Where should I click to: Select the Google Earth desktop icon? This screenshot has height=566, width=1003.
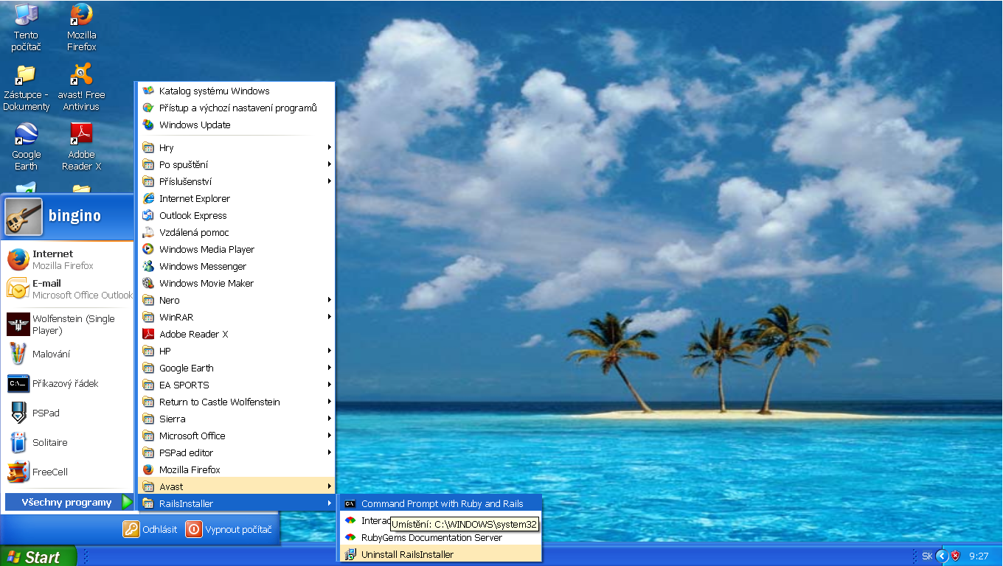coord(26,147)
